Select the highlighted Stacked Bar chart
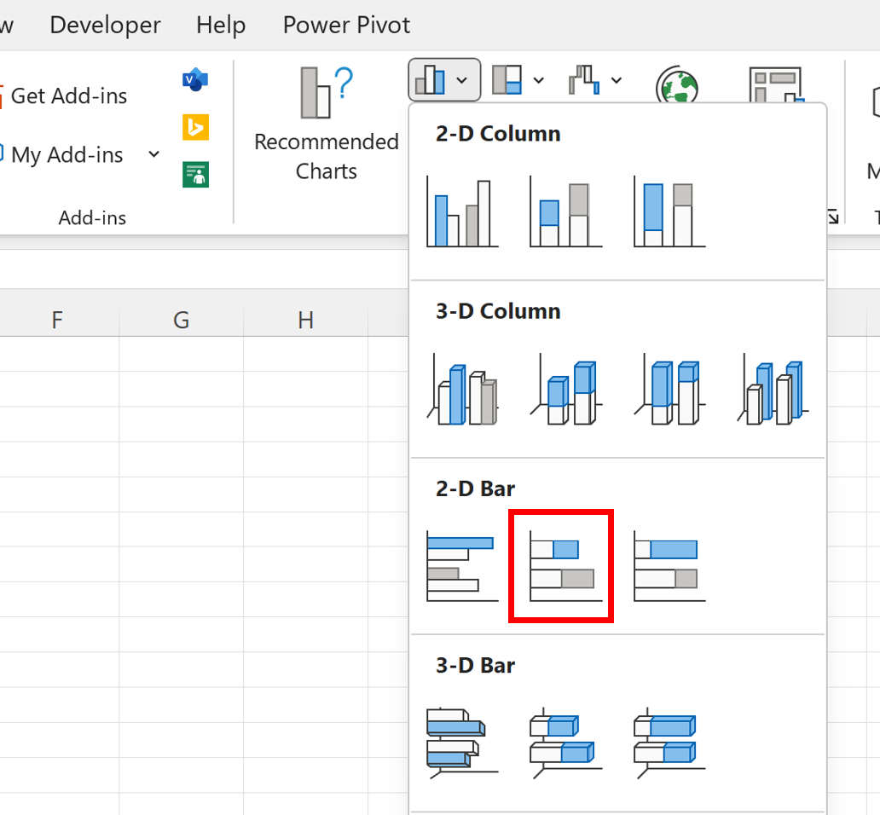 pos(561,567)
